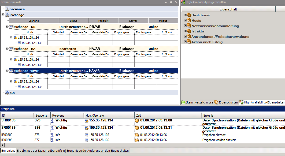
Task: Collapse the Exchange group tree node
Action: (x=3, y=15)
